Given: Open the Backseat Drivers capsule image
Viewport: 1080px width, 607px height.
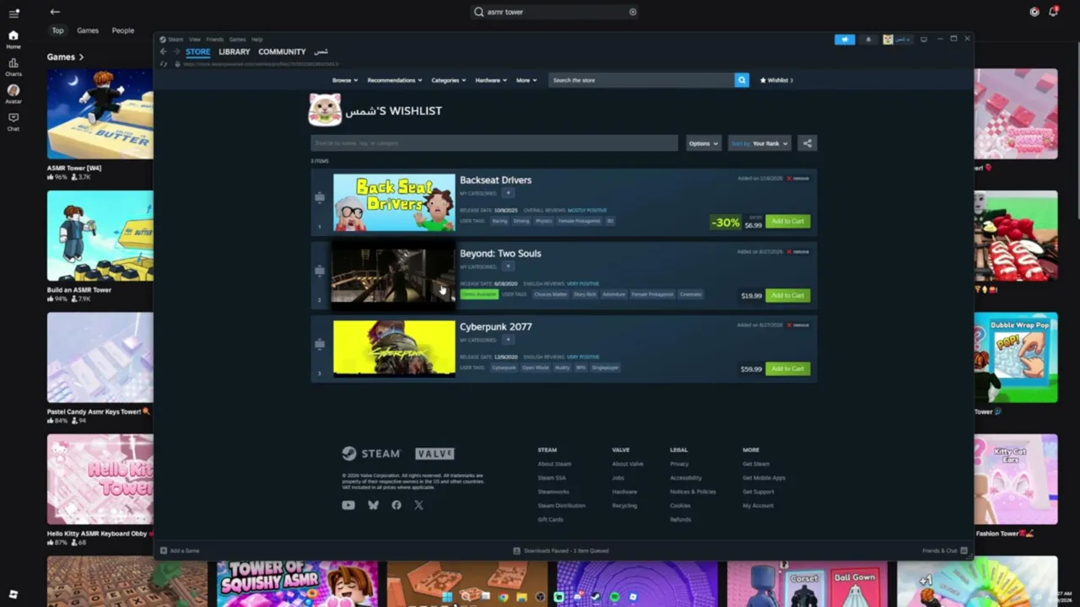Looking at the screenshot, I should (x=394, y=202).
